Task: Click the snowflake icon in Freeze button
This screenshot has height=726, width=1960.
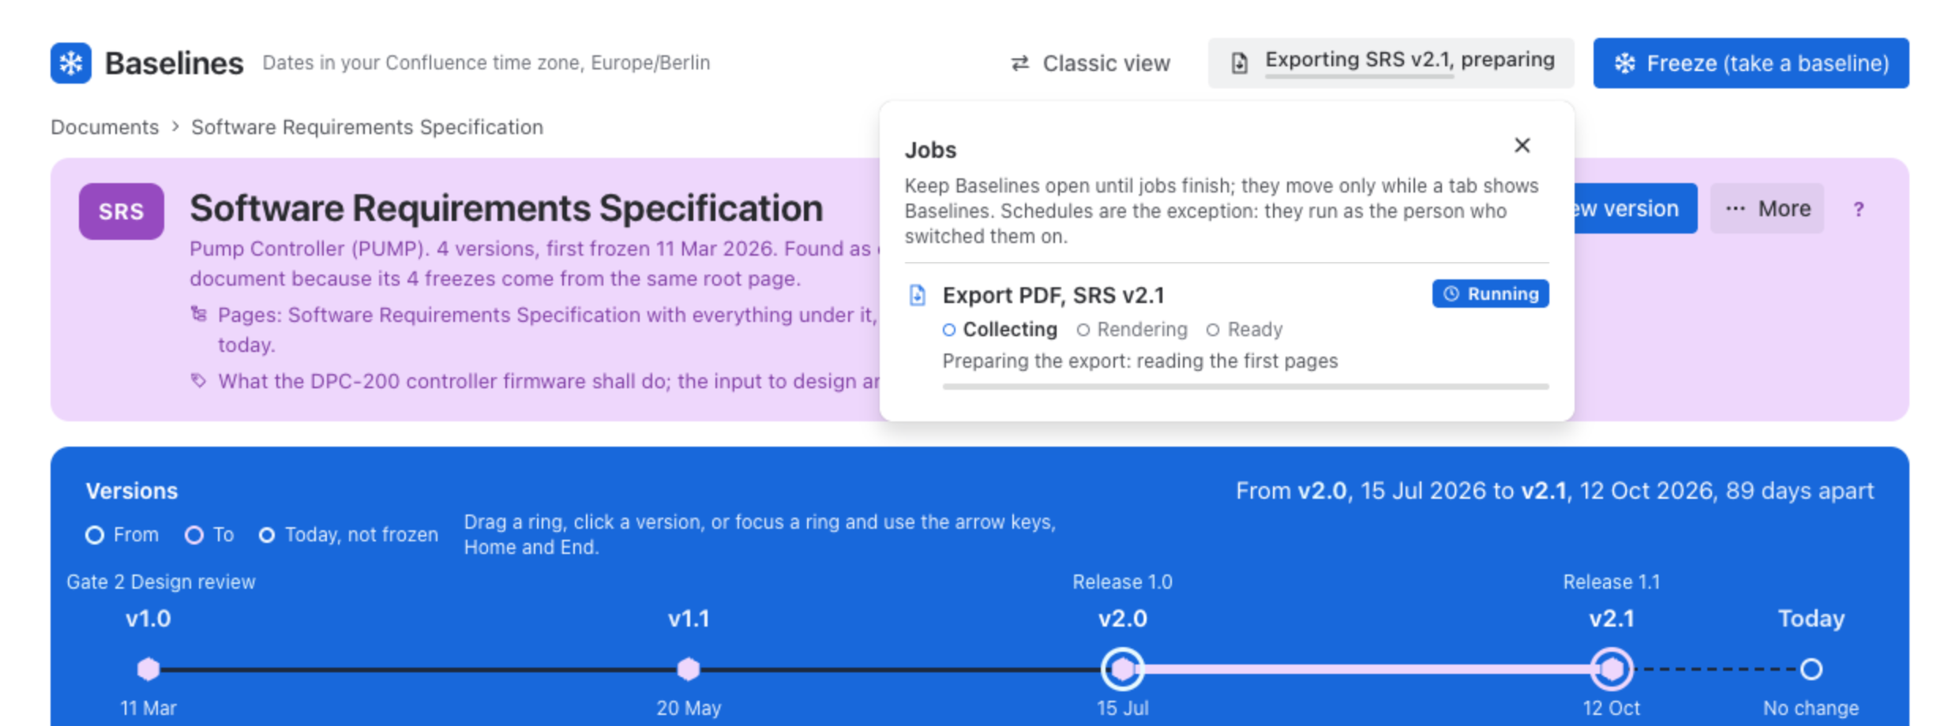Action: tap(1625, 63)
